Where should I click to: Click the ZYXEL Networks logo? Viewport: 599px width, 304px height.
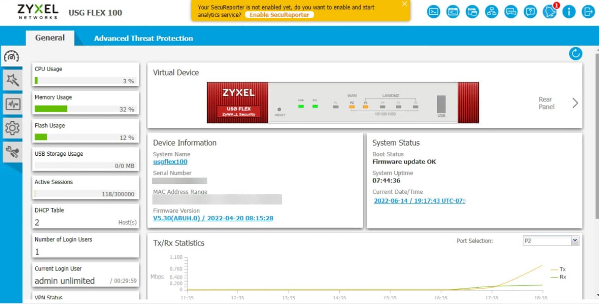(x=38, y=12)
